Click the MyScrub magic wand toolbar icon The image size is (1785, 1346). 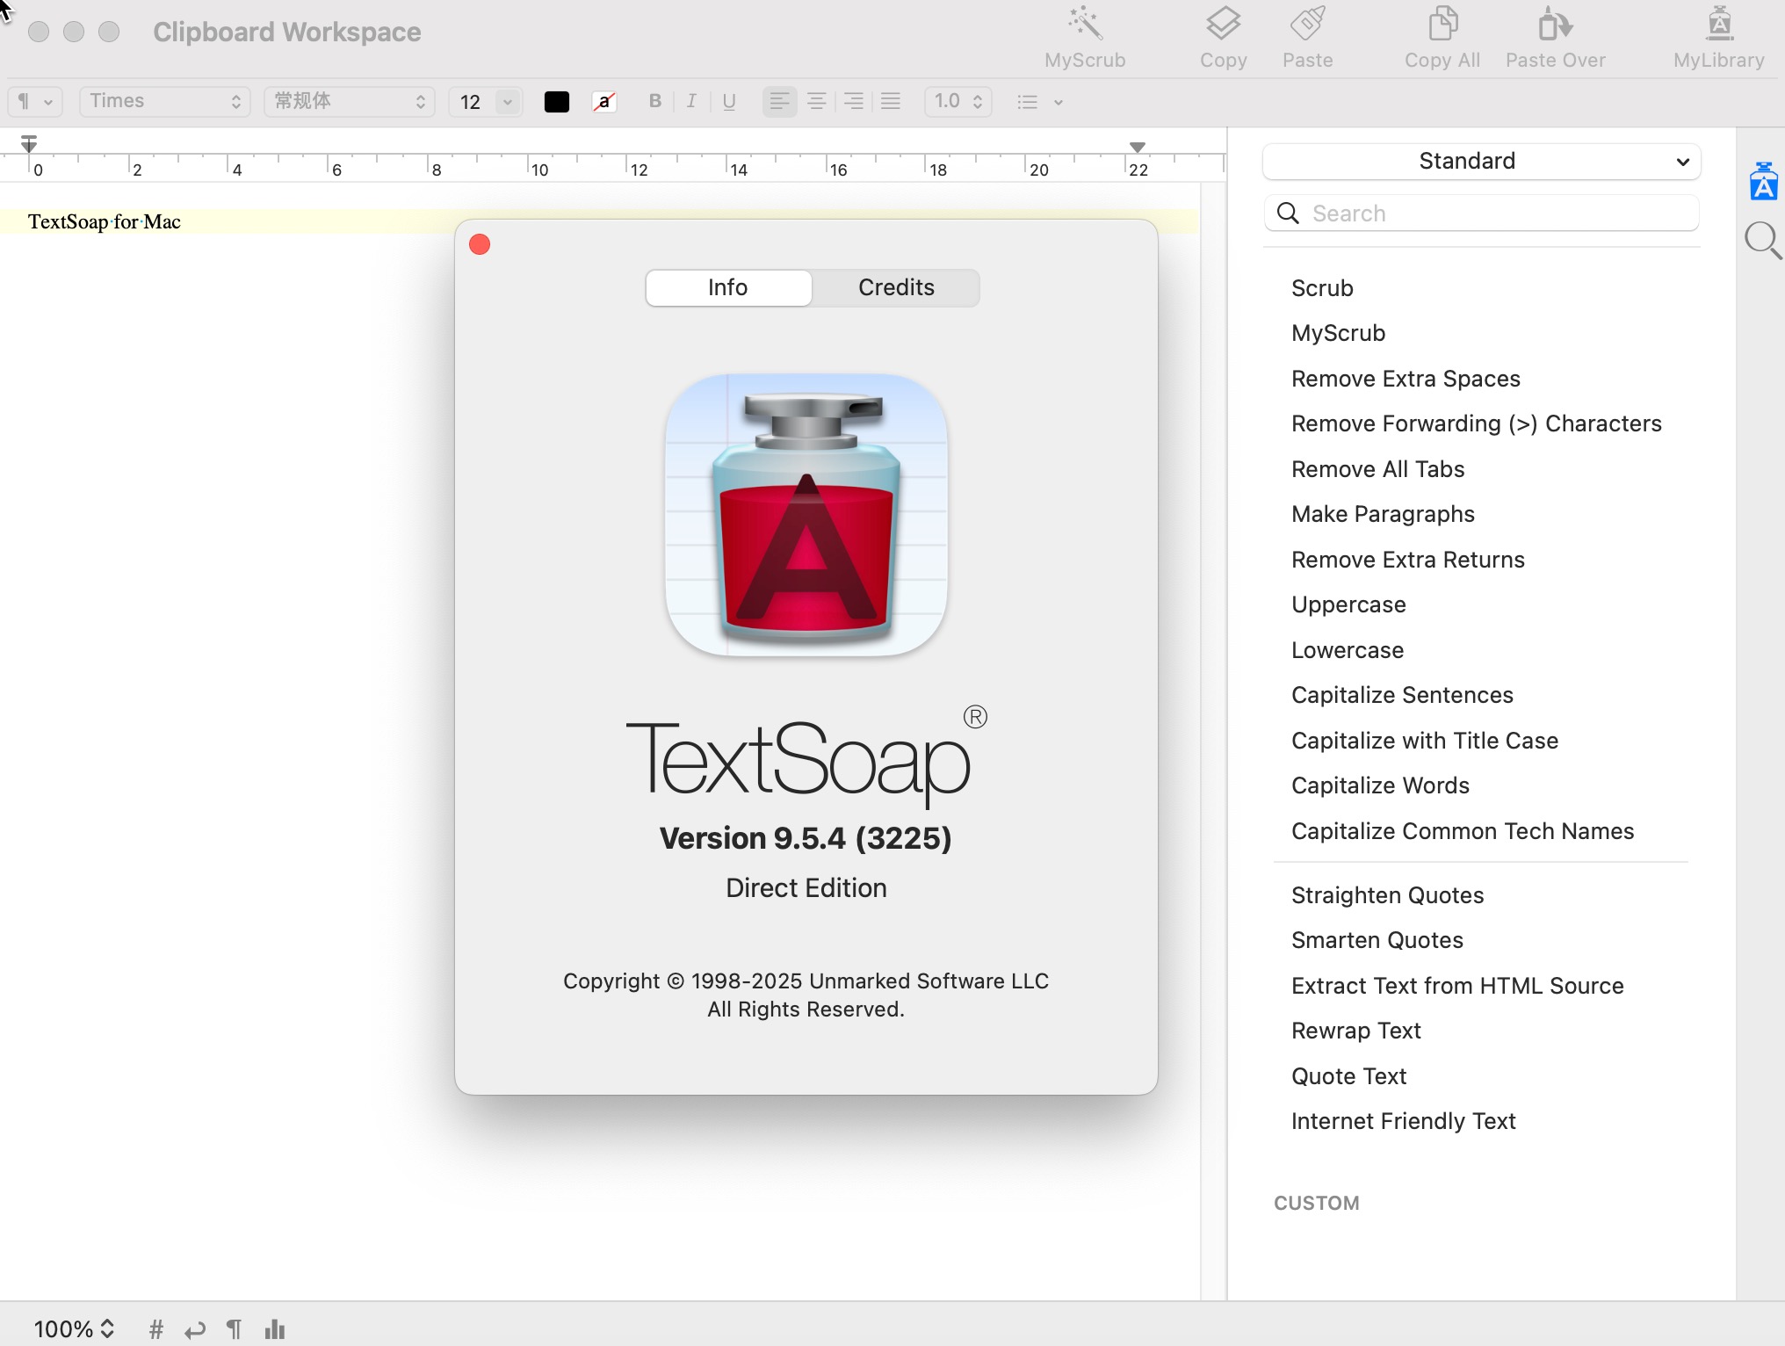click(1085, 24)
